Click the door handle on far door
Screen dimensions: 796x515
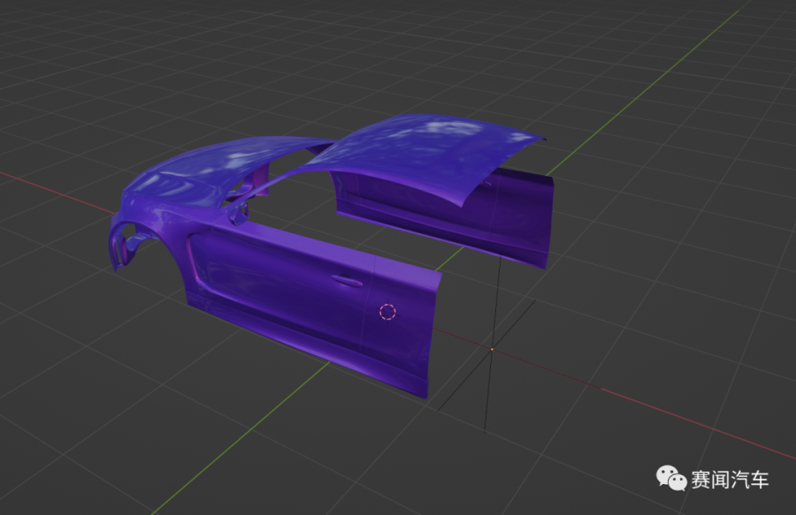(486, 185)
